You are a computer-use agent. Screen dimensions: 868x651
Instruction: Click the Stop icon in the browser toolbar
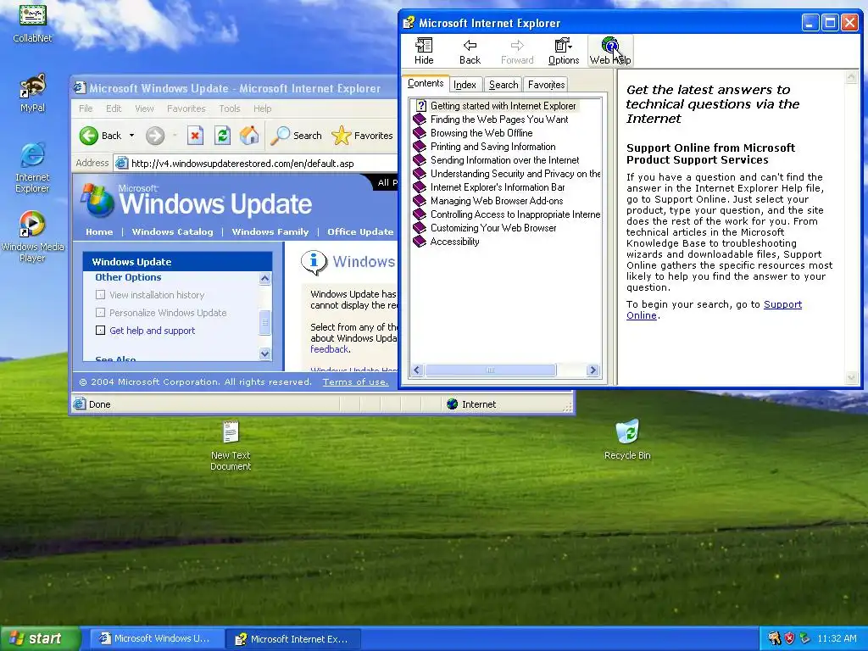click(195, 136)
